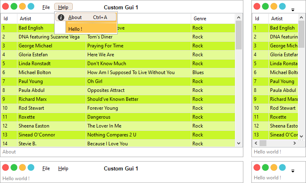Open the Help menu in the bottom-left window

point(63,168)
